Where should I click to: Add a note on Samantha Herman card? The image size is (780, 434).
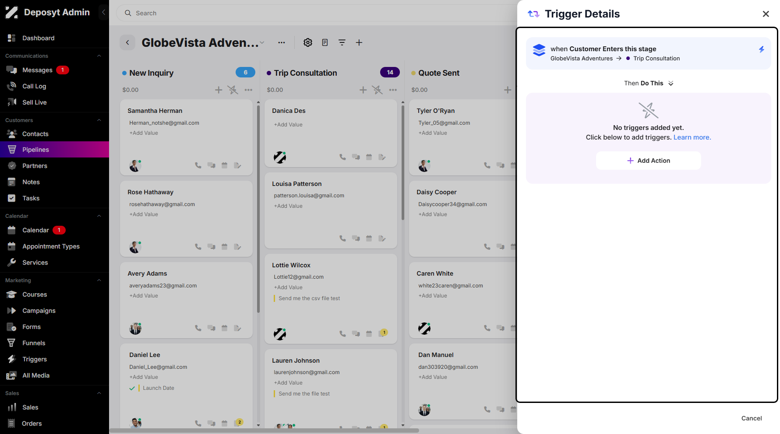coord(238,165)
